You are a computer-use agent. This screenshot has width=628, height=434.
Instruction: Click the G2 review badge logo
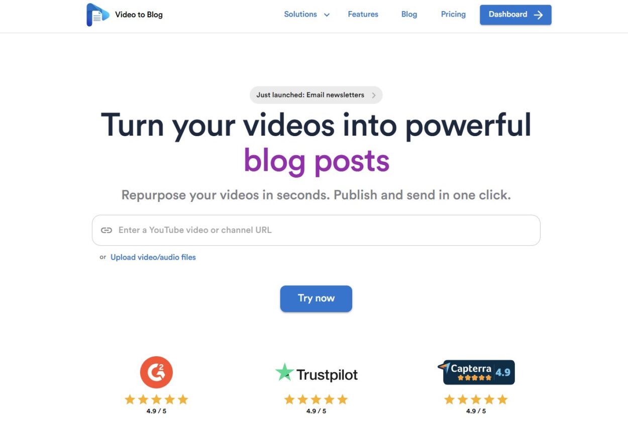(x=156, y=372)
